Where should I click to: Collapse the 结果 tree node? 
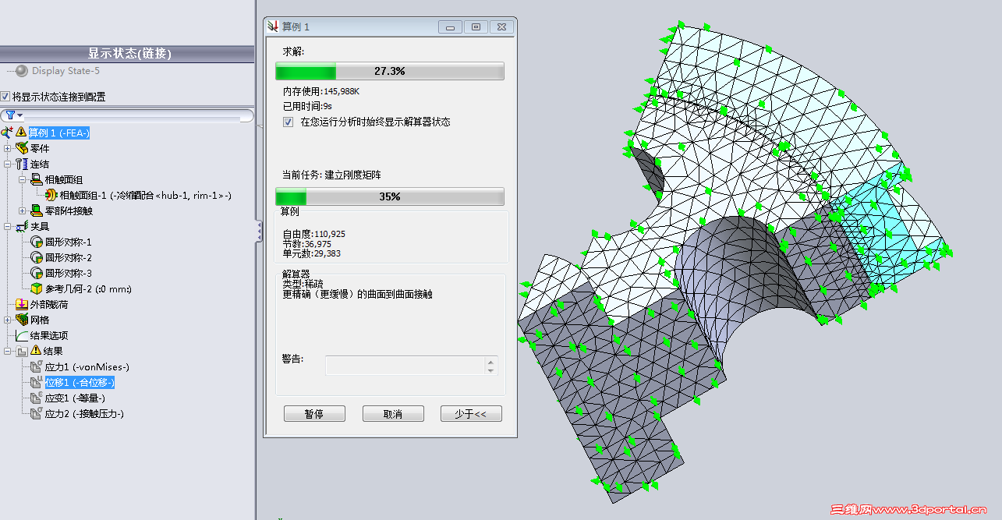click(7, 351)
